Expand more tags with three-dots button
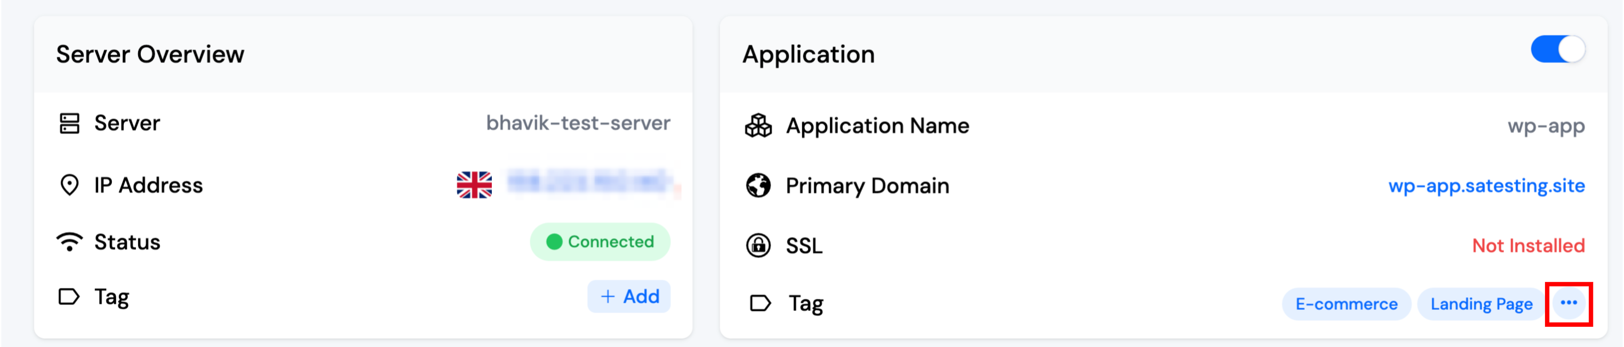 click(1569, 304)
